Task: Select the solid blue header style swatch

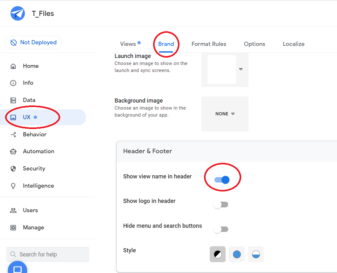Action: (237, 254)
